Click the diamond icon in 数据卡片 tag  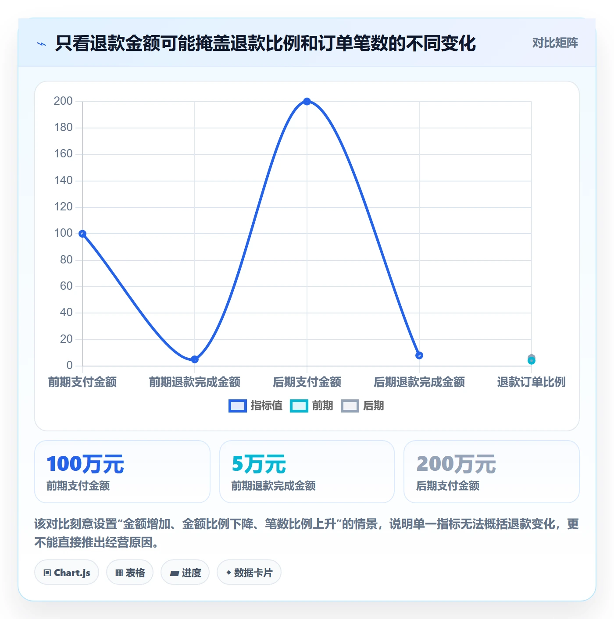tap(228, 573)
